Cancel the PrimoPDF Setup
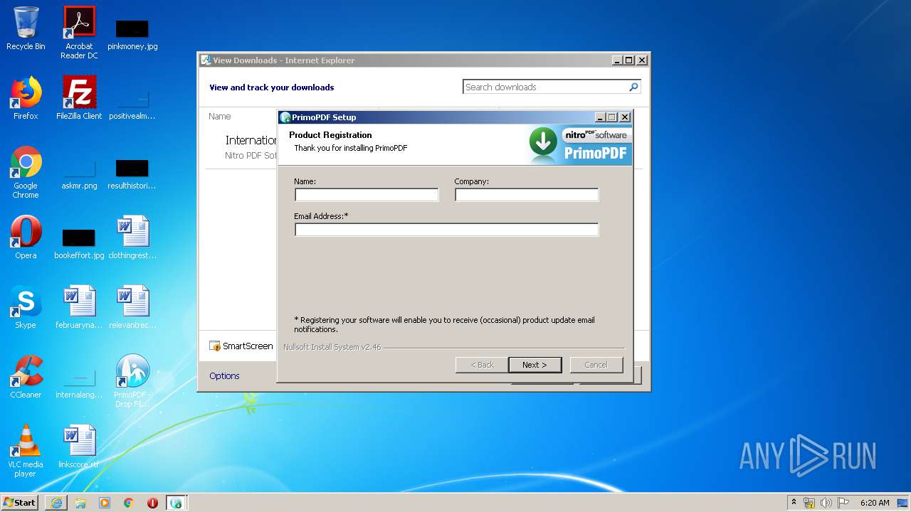 [x=596, y=365]
